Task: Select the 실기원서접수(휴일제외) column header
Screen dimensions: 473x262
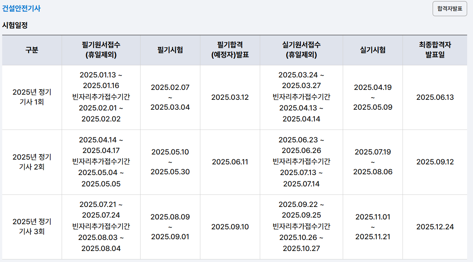Action: (x=301, y=50)
